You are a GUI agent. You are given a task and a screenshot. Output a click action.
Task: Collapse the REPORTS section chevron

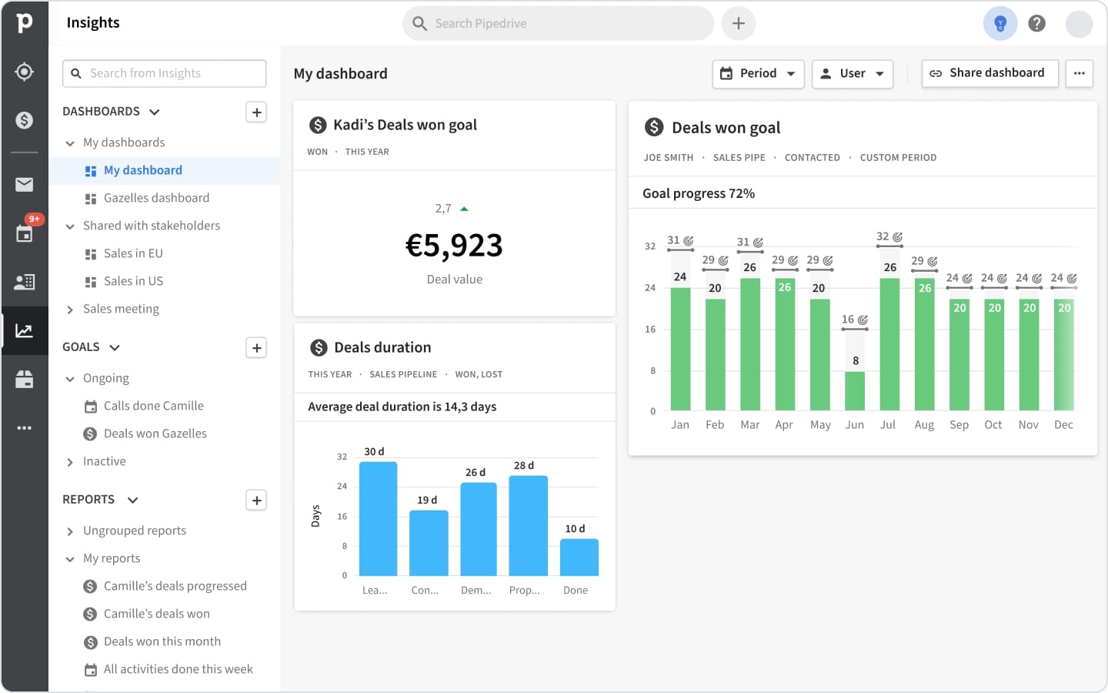132,500
